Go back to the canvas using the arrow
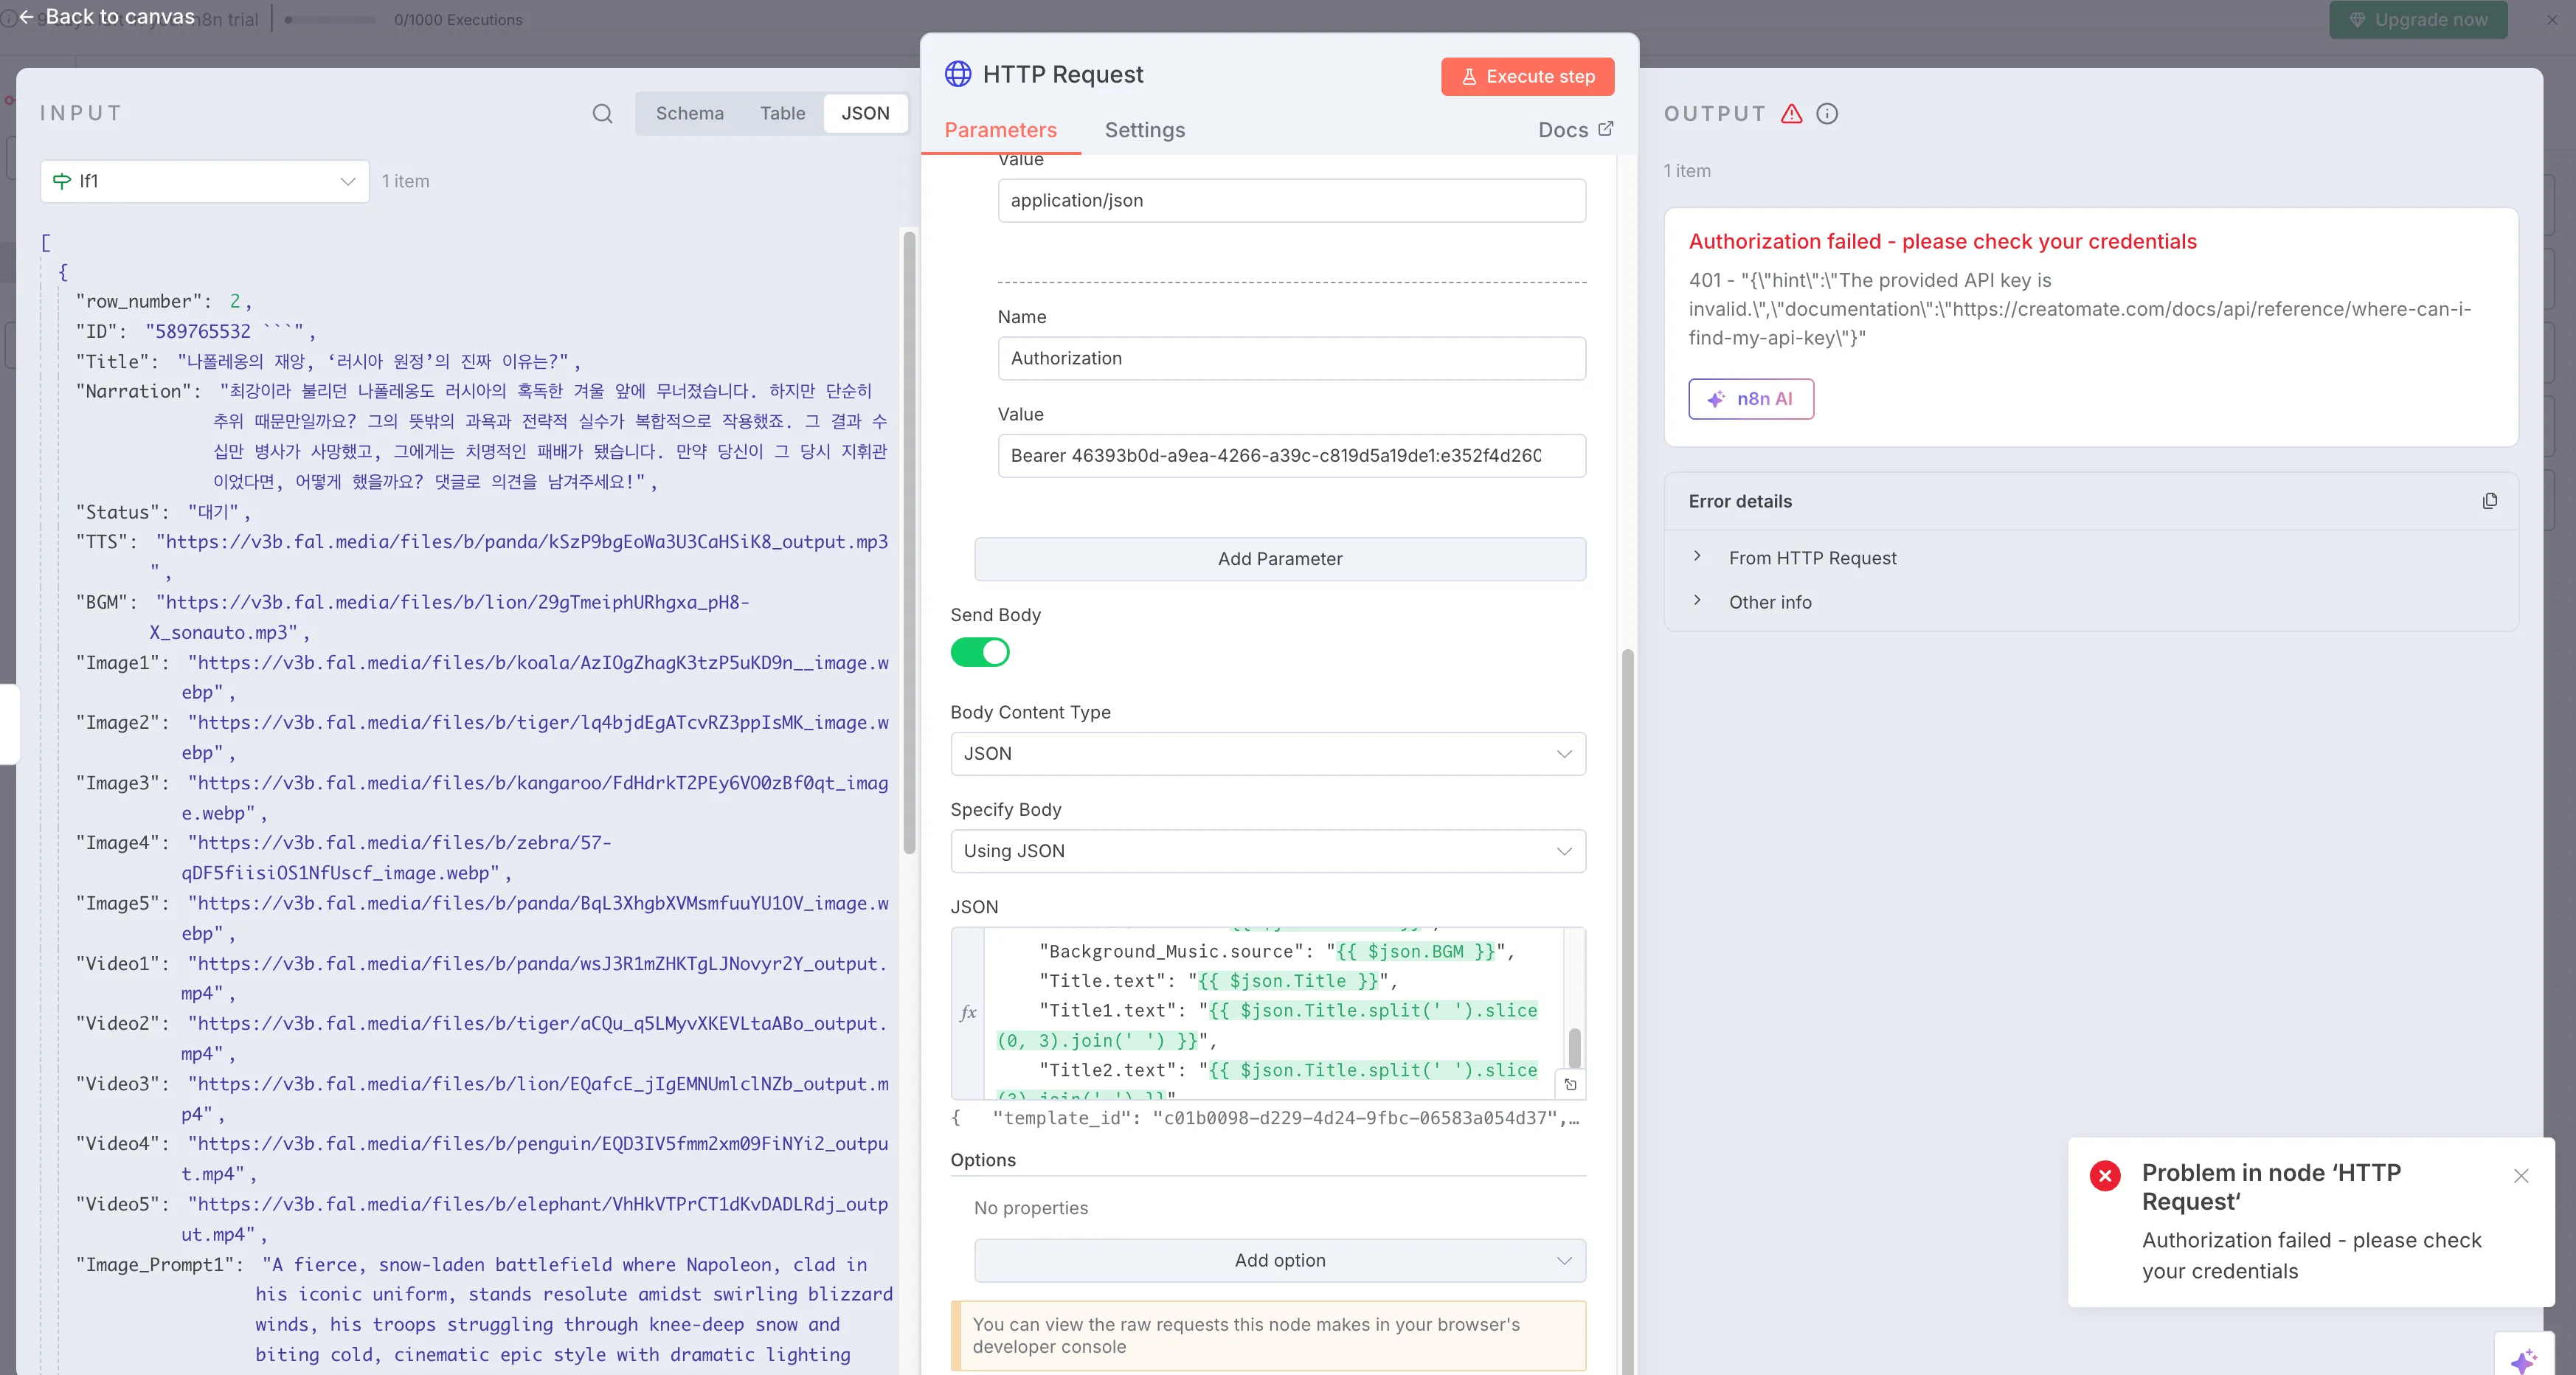This screenshot has height=1375, width=2576. [x=26, y=17]
